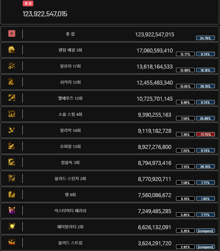Click the 13.77% share badge
Viewport: 220px width, 251px height.
(185, 54)
